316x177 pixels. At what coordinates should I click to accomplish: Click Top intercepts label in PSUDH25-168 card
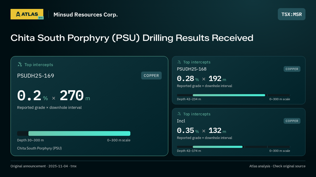coord(197,62)
